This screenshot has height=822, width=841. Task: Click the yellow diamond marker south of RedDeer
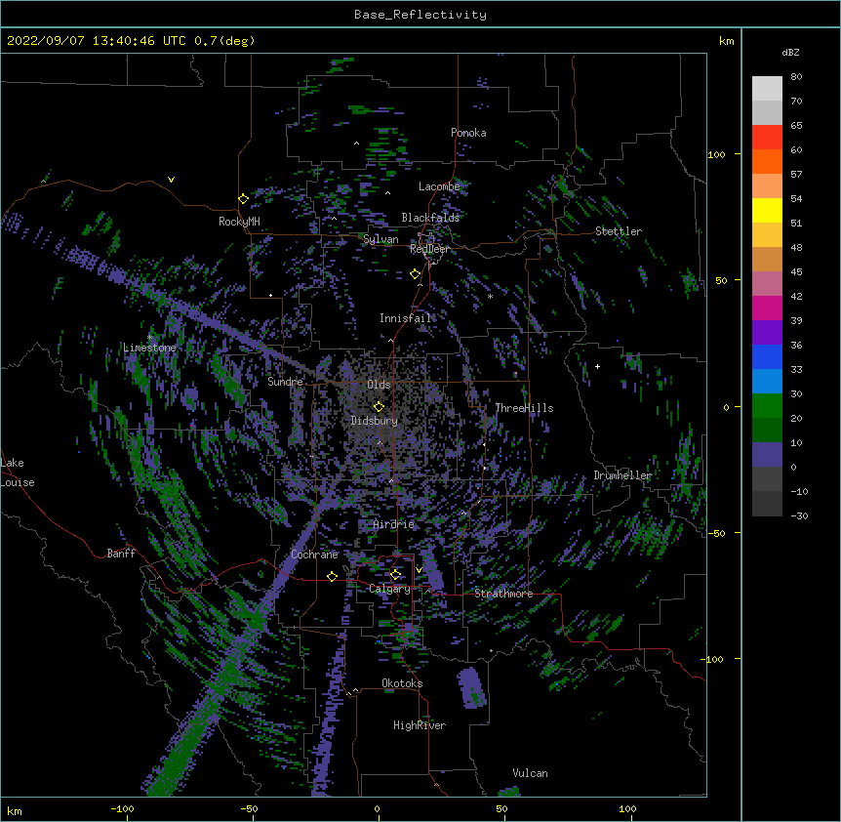point(415,274)
